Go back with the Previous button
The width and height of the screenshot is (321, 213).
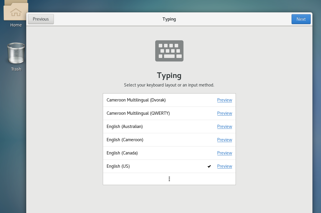click(x=41, y=19)
